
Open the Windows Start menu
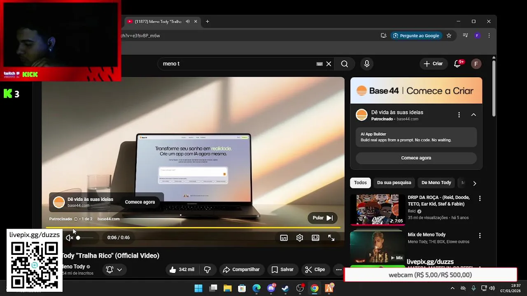[x=198, y=288]
